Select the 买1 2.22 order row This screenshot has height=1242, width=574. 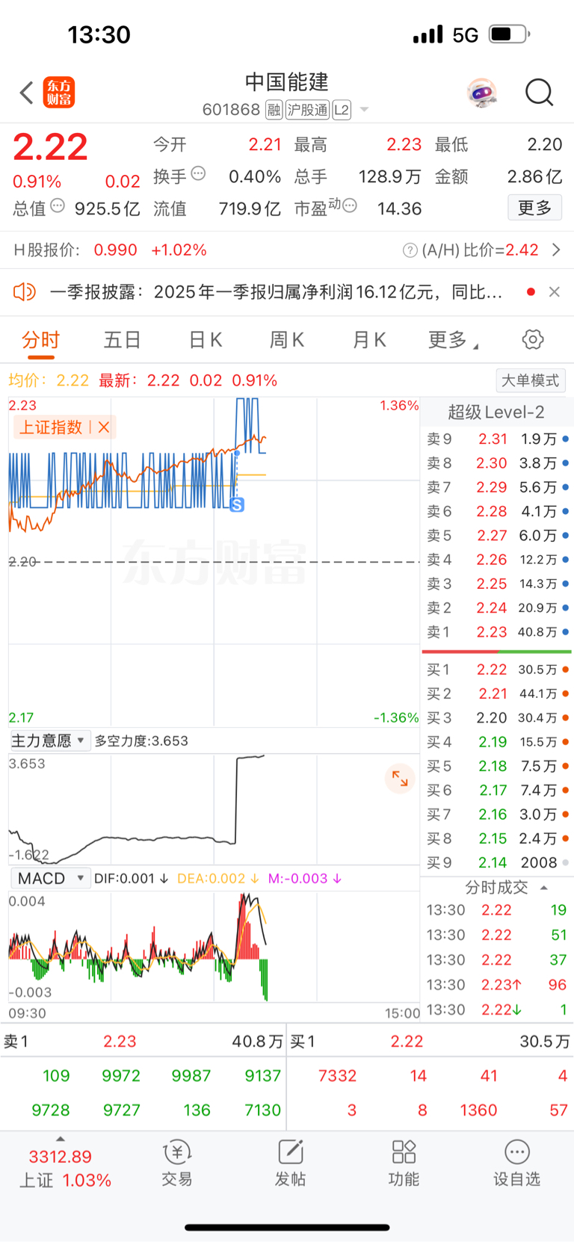click(498, 670)
